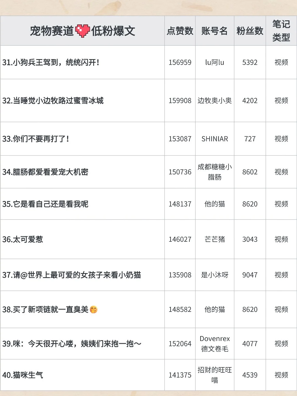The image size is (297, 396).
Task: Click the like count 159908
Action: (x=180, y=101)
